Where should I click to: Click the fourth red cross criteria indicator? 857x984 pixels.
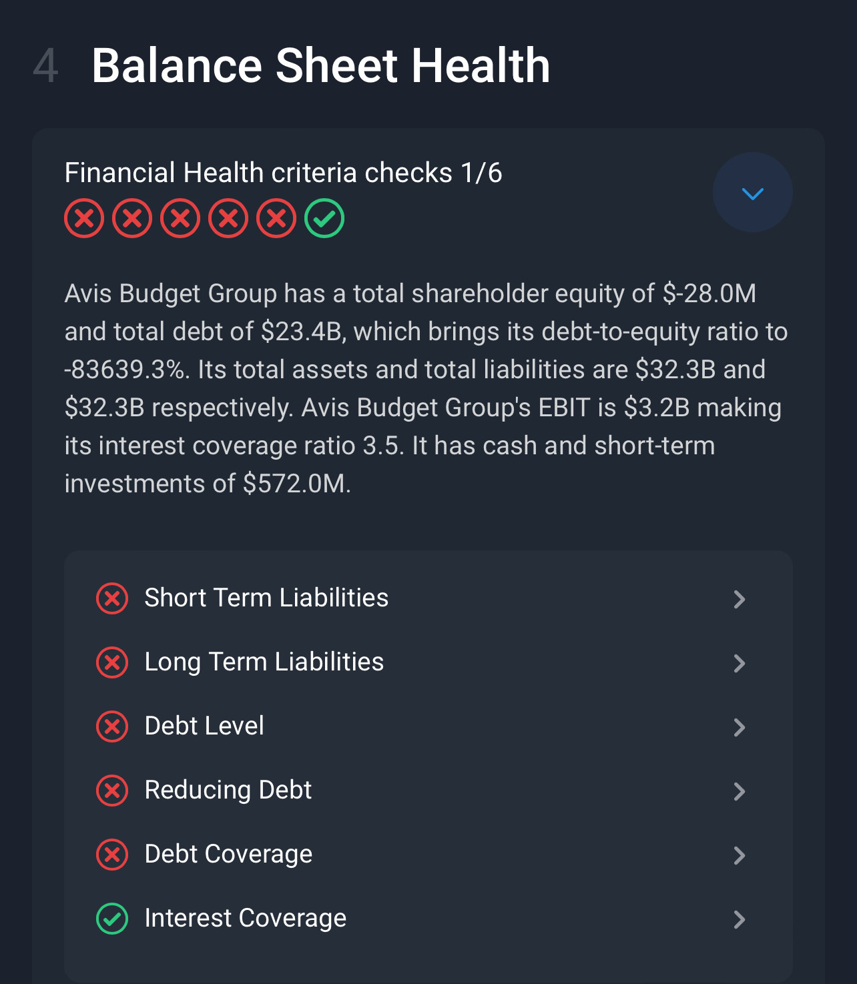point(228,217)
